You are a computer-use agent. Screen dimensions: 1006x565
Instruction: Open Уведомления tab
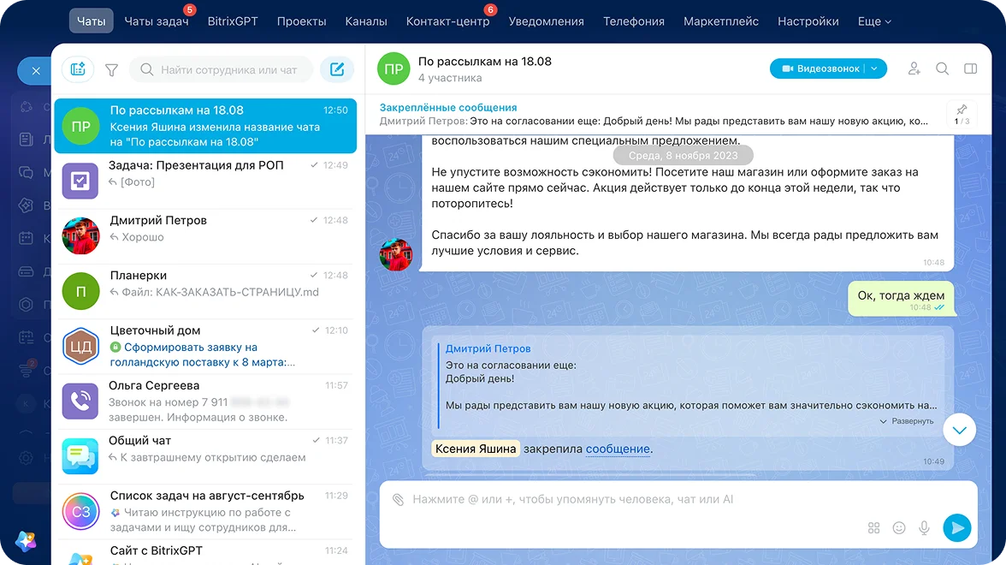pos(546,21)
